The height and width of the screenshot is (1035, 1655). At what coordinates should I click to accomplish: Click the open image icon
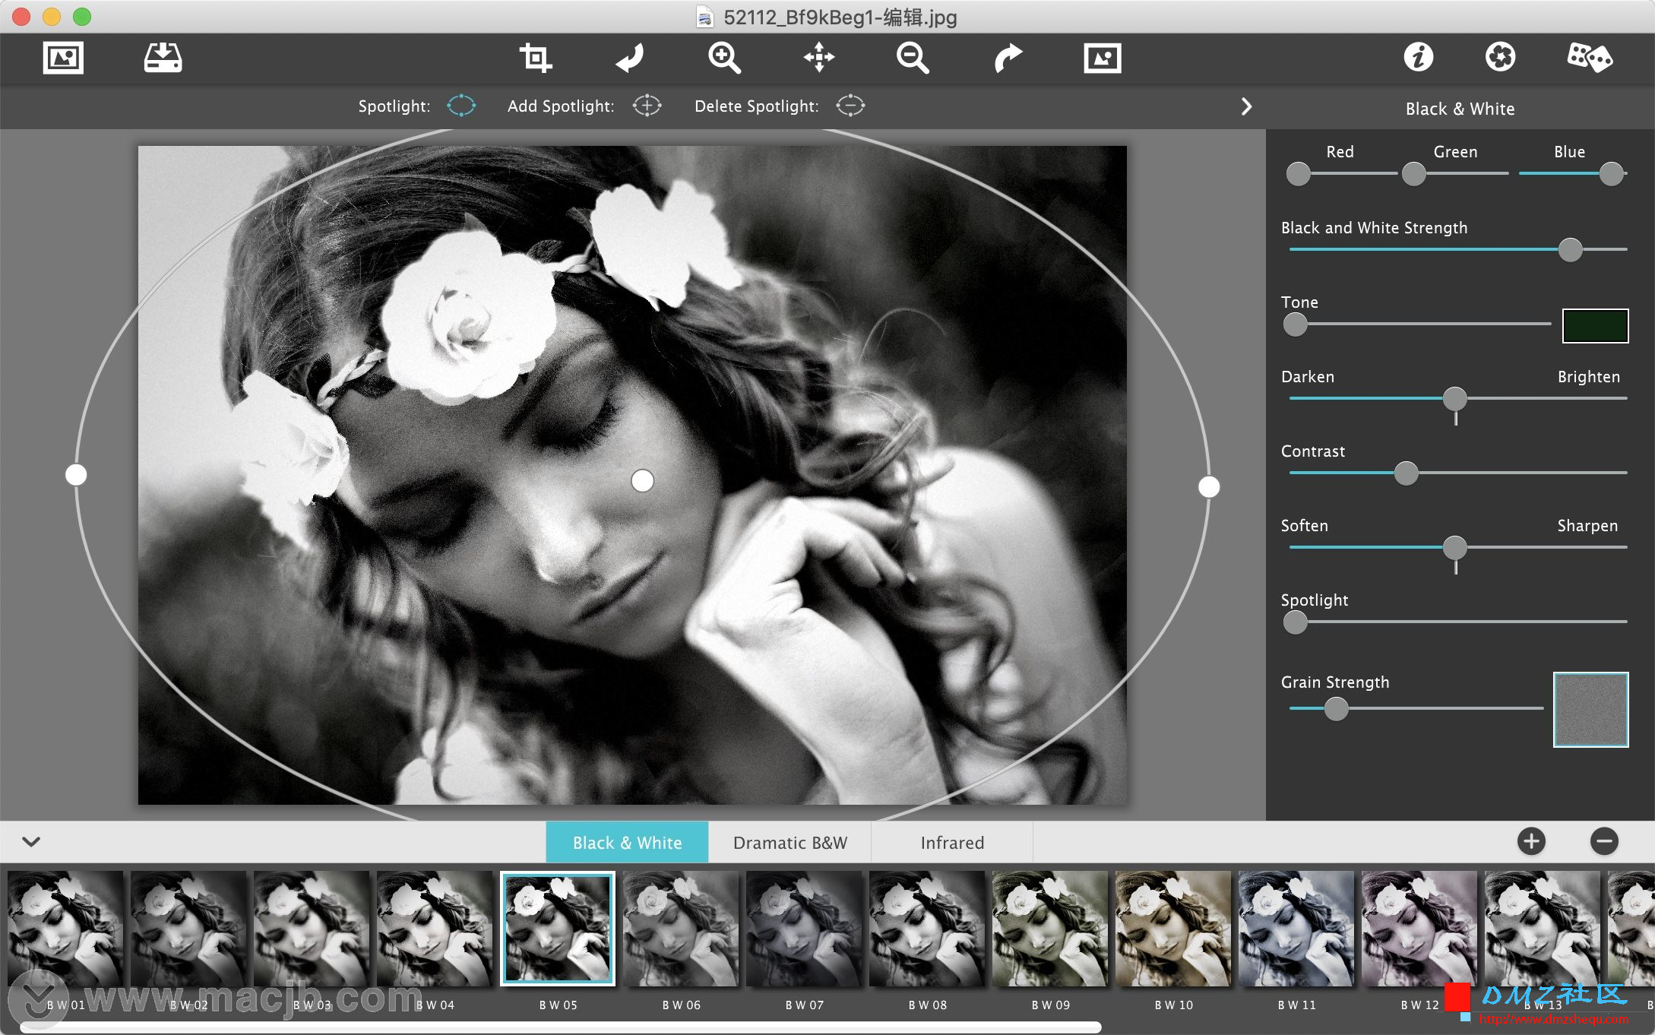tap(63, 58)
